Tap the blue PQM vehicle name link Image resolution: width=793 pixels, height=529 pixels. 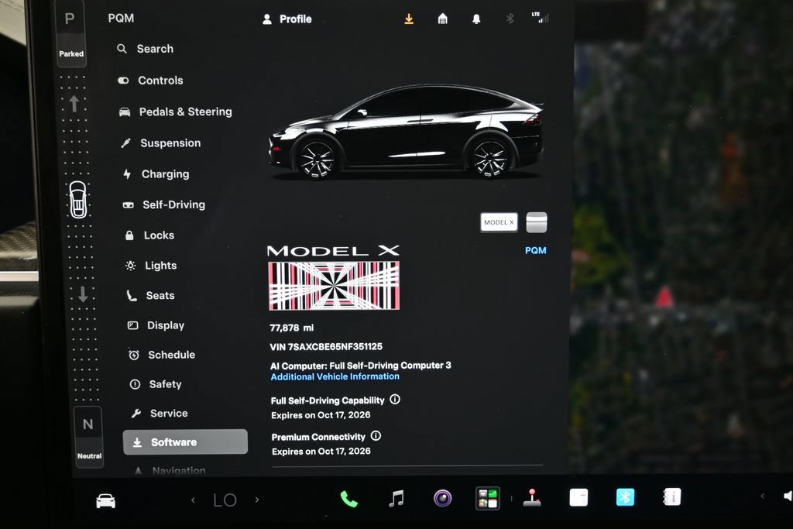click(x=536, y=250)
